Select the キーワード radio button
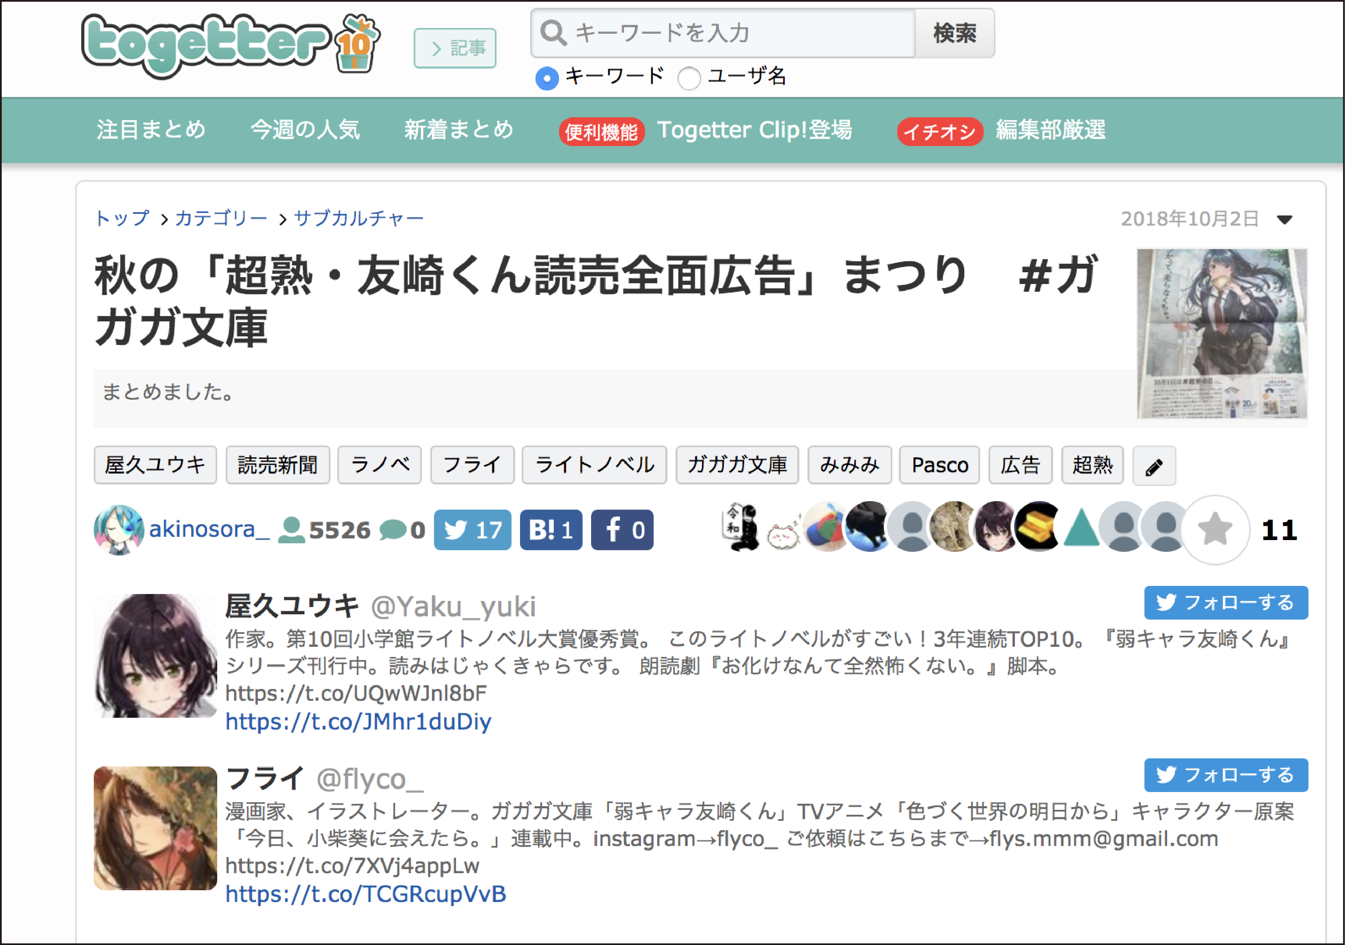Viewport: 1345px width, 945px height. tap(546, 78)
